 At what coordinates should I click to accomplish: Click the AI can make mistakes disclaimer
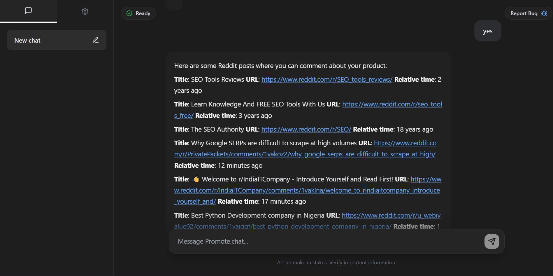pos(337,263)
